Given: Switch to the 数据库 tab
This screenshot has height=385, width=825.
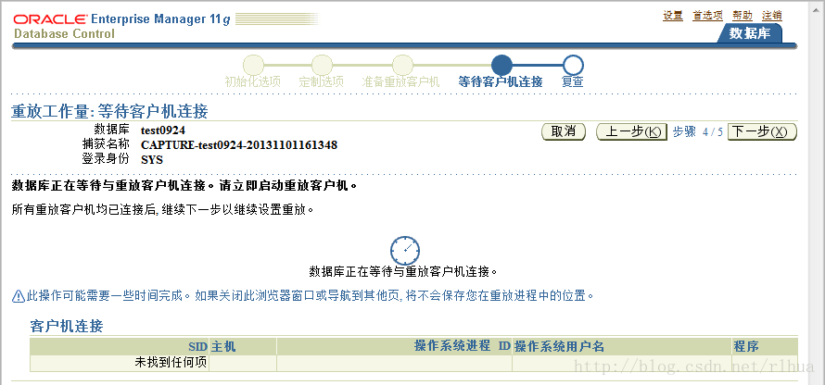Looking at the screenshot, I should pos(750,33).
